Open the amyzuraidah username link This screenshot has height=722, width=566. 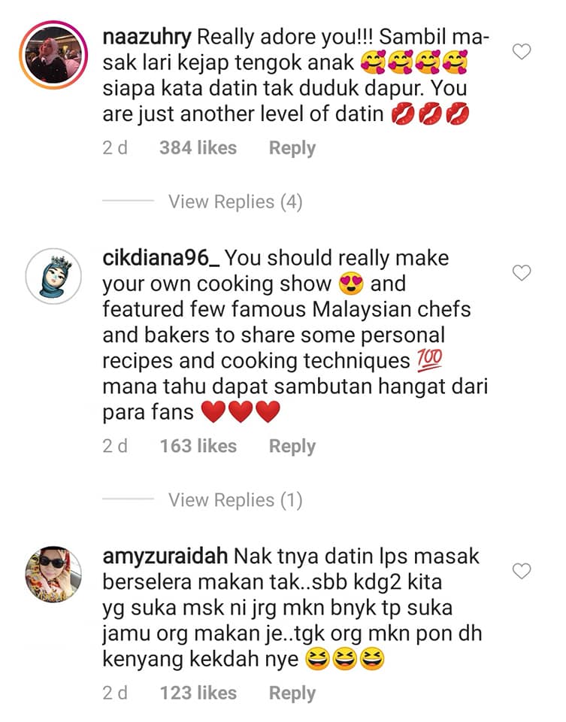coord(165,557)
